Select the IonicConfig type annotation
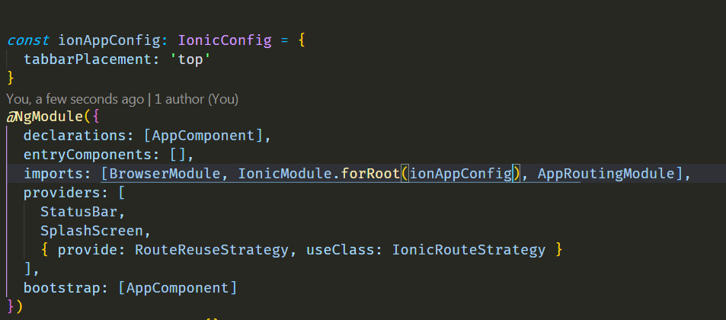Image resolution: width=726 pixels, height=320 pixels. click(225, 40)
